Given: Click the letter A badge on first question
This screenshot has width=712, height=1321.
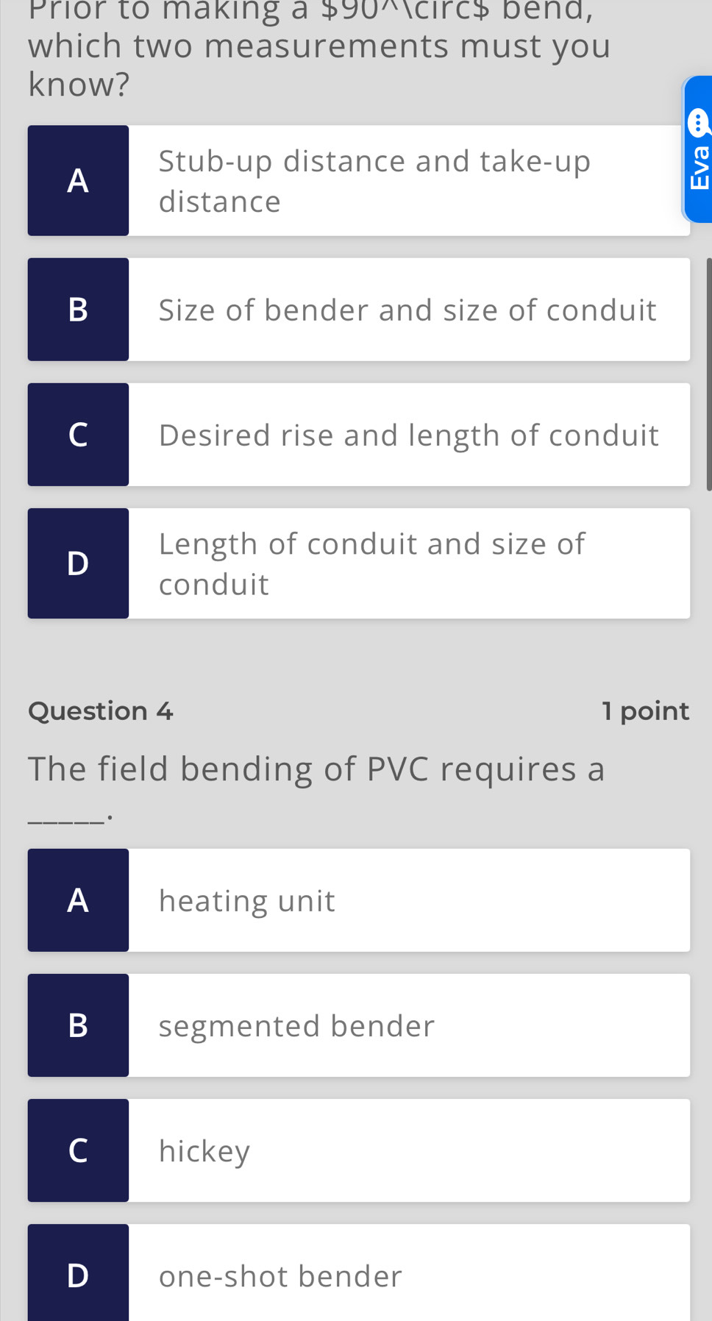Looking at the screenshot, I should coord(78,180).
